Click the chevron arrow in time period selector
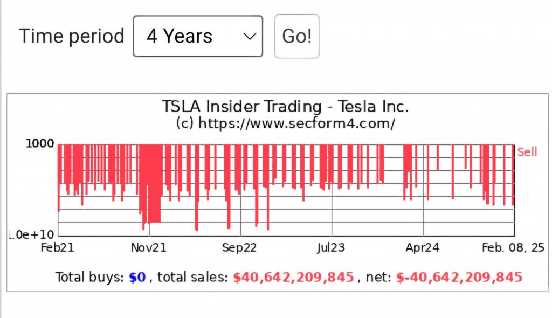 [x=249, y=37]
